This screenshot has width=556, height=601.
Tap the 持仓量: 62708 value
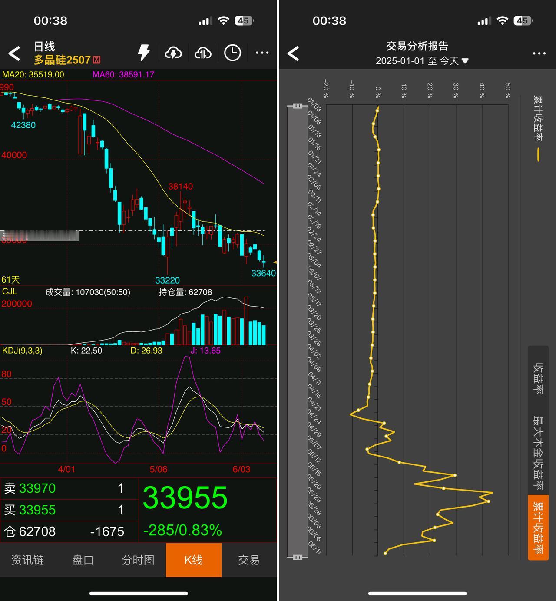pyautogui.click(x=185, y=292)
